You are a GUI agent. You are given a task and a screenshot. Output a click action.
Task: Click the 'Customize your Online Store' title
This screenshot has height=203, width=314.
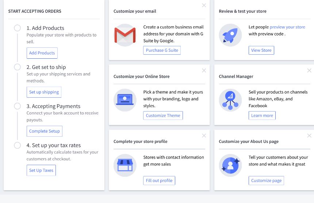141,77
